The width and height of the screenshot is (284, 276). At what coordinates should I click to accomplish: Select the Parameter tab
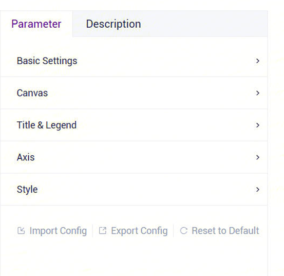pyautogui.click(x=36, y=24)
